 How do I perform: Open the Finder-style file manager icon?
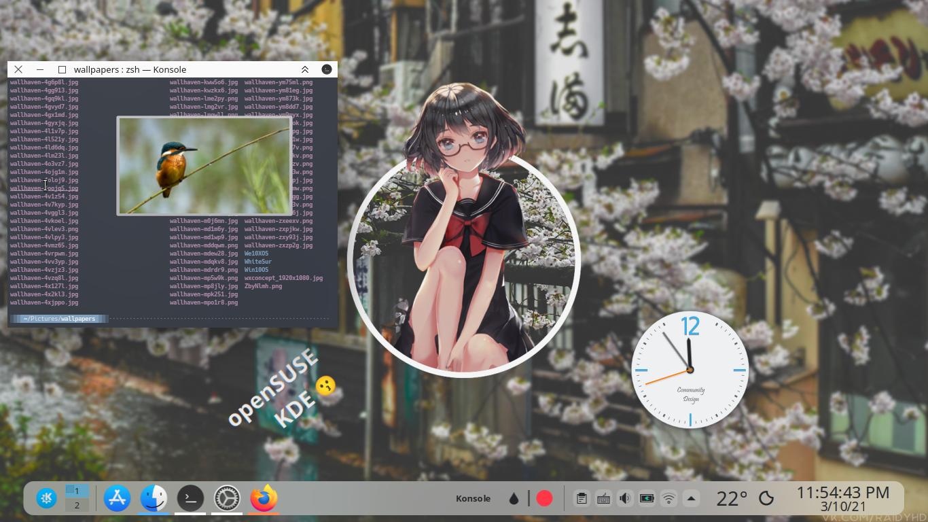[x=154, y=499]
